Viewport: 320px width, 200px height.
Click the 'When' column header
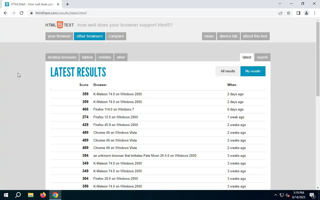(x=232, y=85)
